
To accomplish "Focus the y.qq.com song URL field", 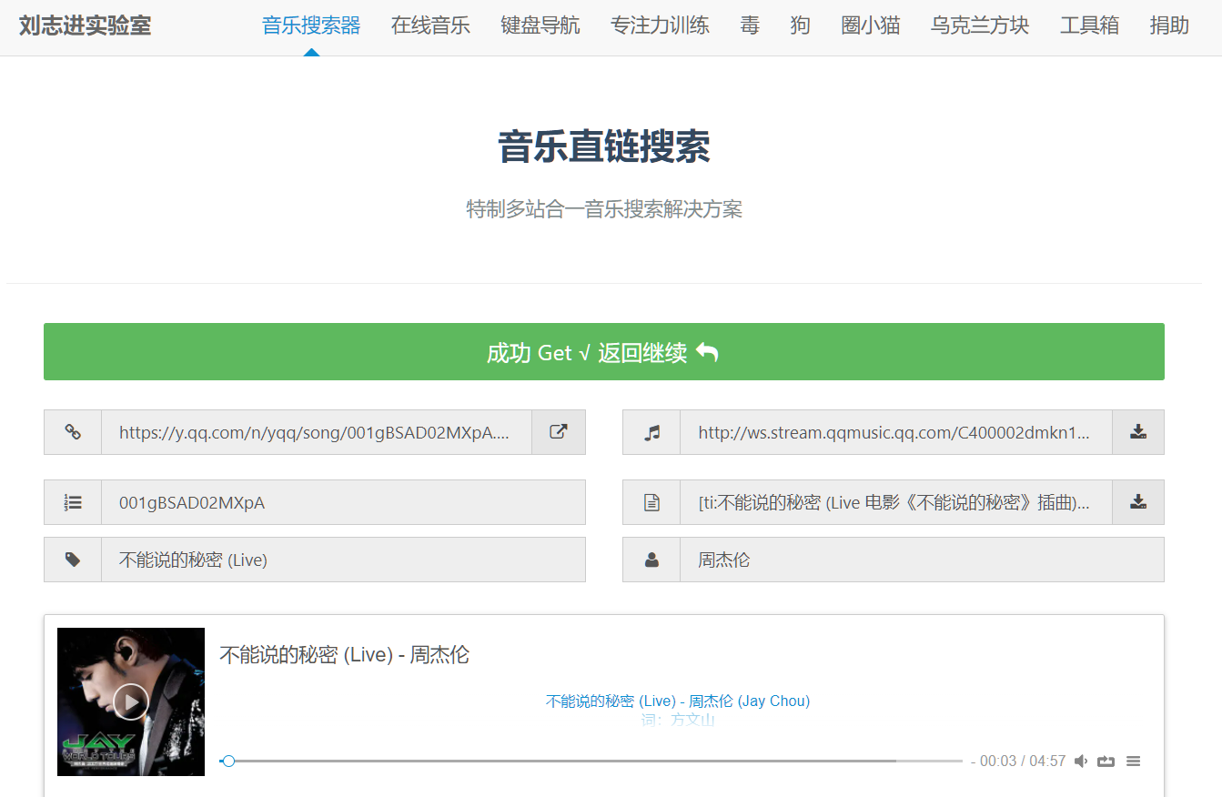I will coord(317,432).
